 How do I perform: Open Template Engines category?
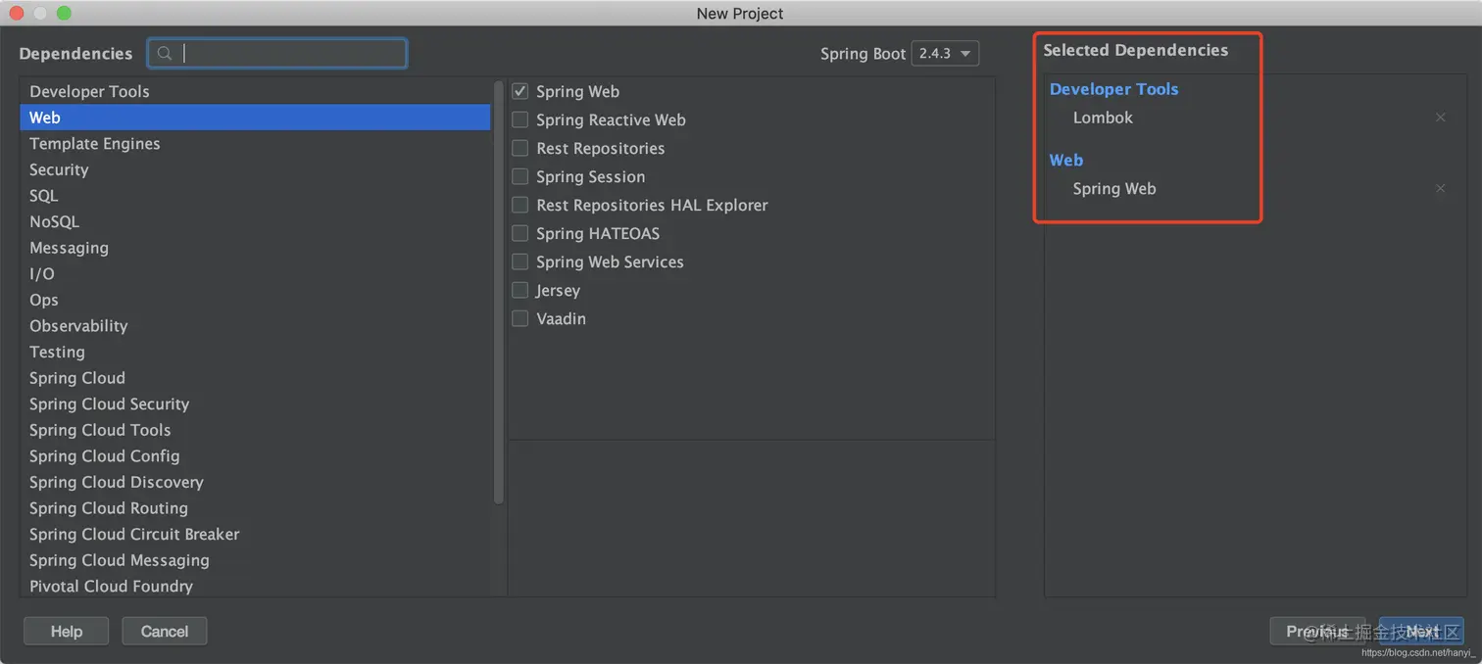(255, 143)
